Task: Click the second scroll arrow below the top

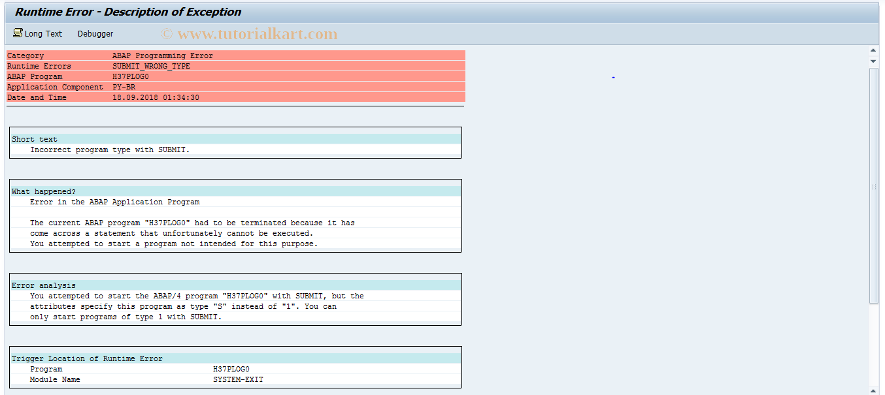Action: [x=874, y=61]
